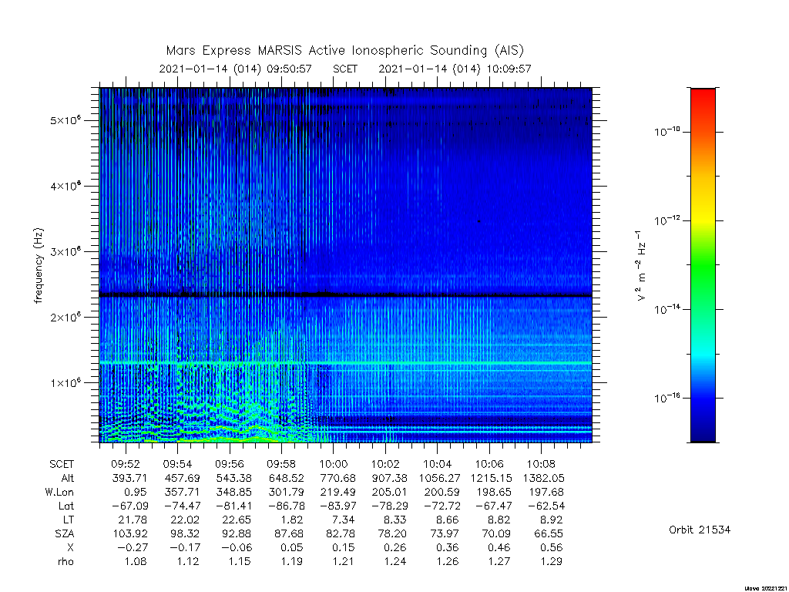
Task: Click the end time '2021-01-14 (014) 10:09:57'
Action: click(x=455, y=69)
